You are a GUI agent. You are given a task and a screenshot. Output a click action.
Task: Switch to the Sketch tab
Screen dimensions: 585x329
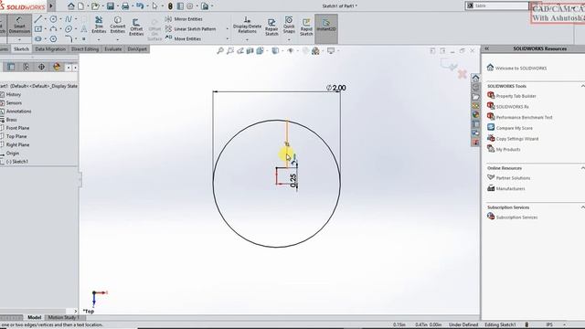point(21,48)
